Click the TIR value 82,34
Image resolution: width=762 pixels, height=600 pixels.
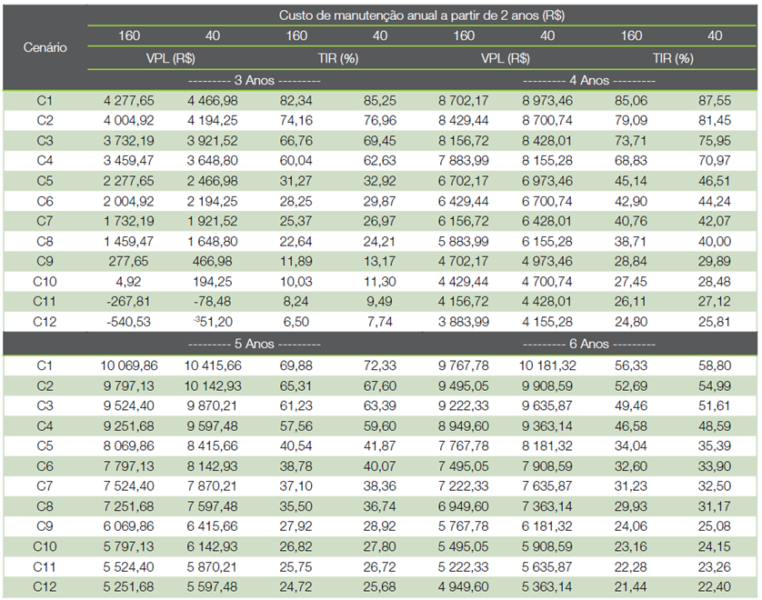(x=296, y=101)
